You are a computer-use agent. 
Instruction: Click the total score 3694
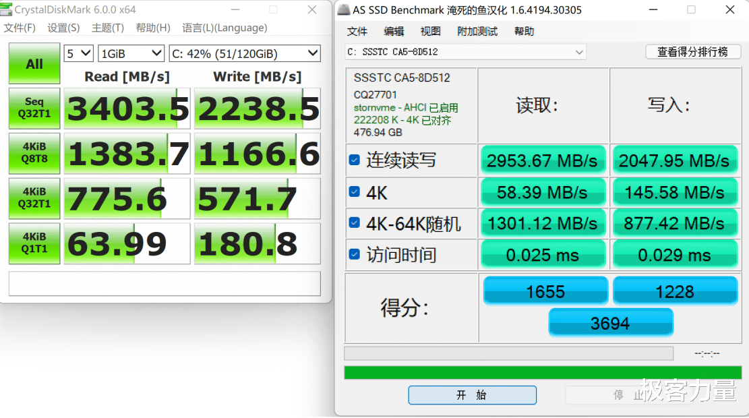(x=611, y=323)
